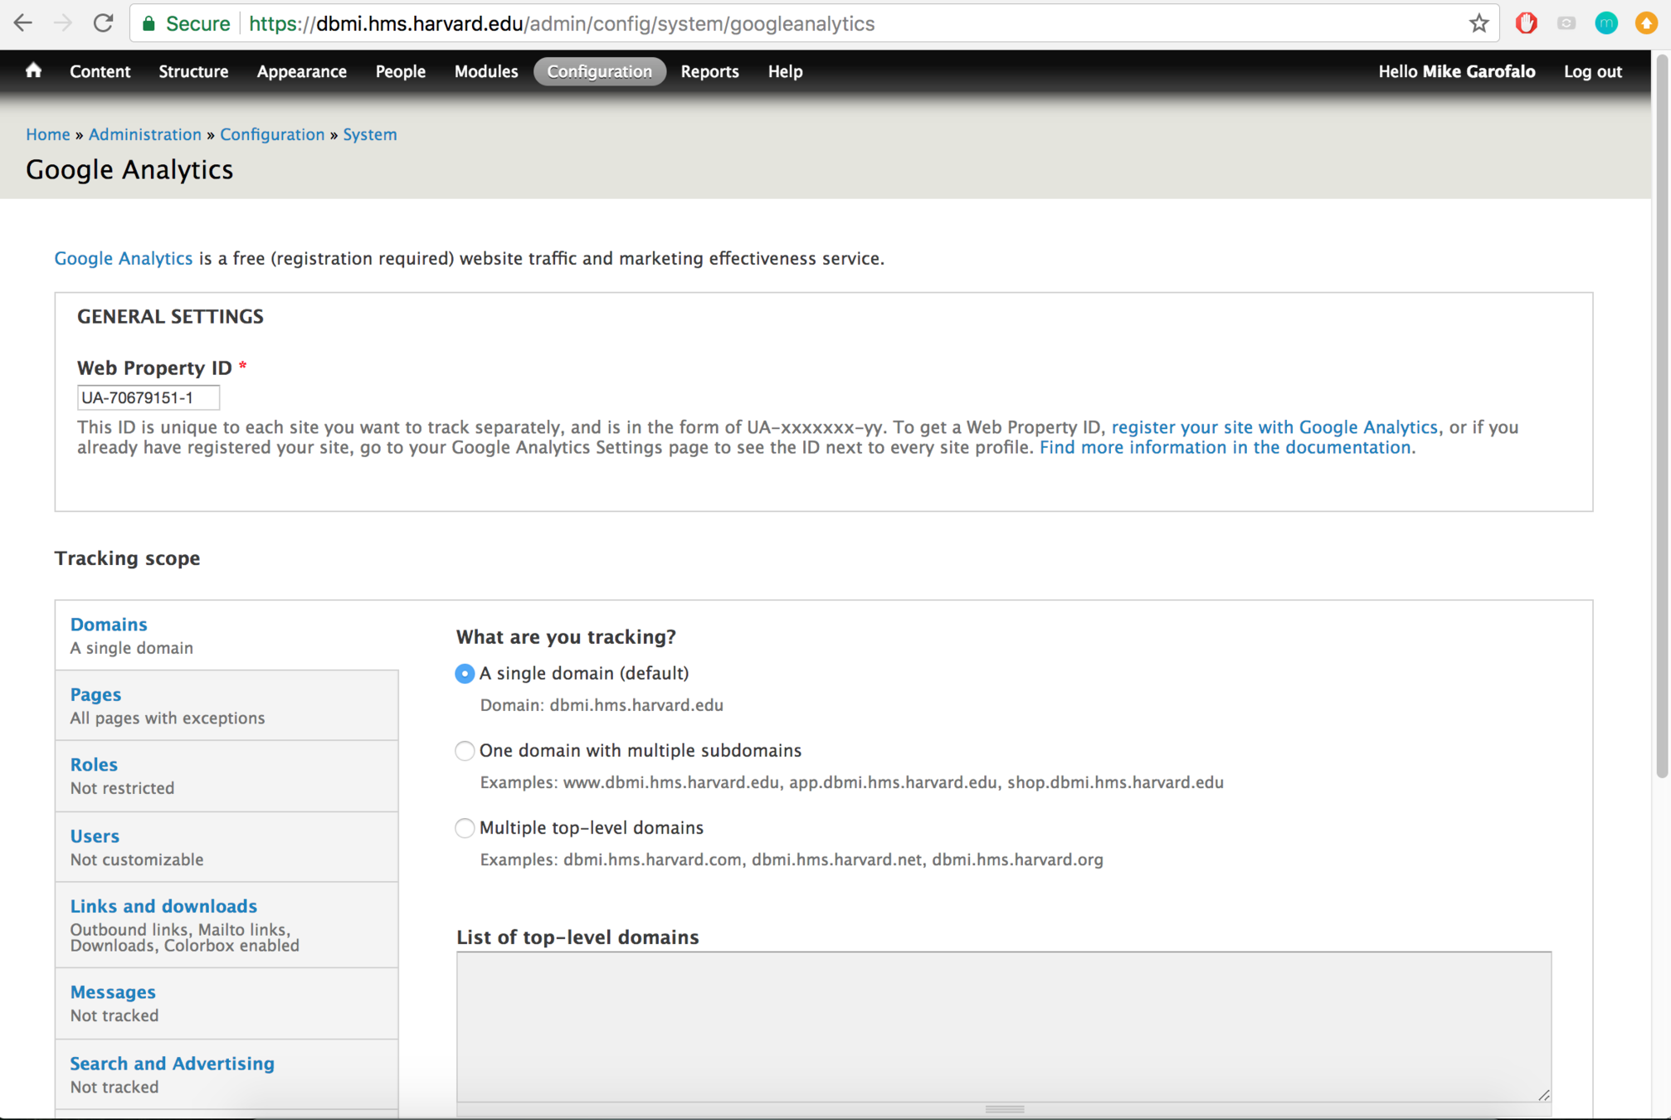Screen dimensions: 1671x1120
Task: Switch to Links and downloads tab
Action: (227, 925)
